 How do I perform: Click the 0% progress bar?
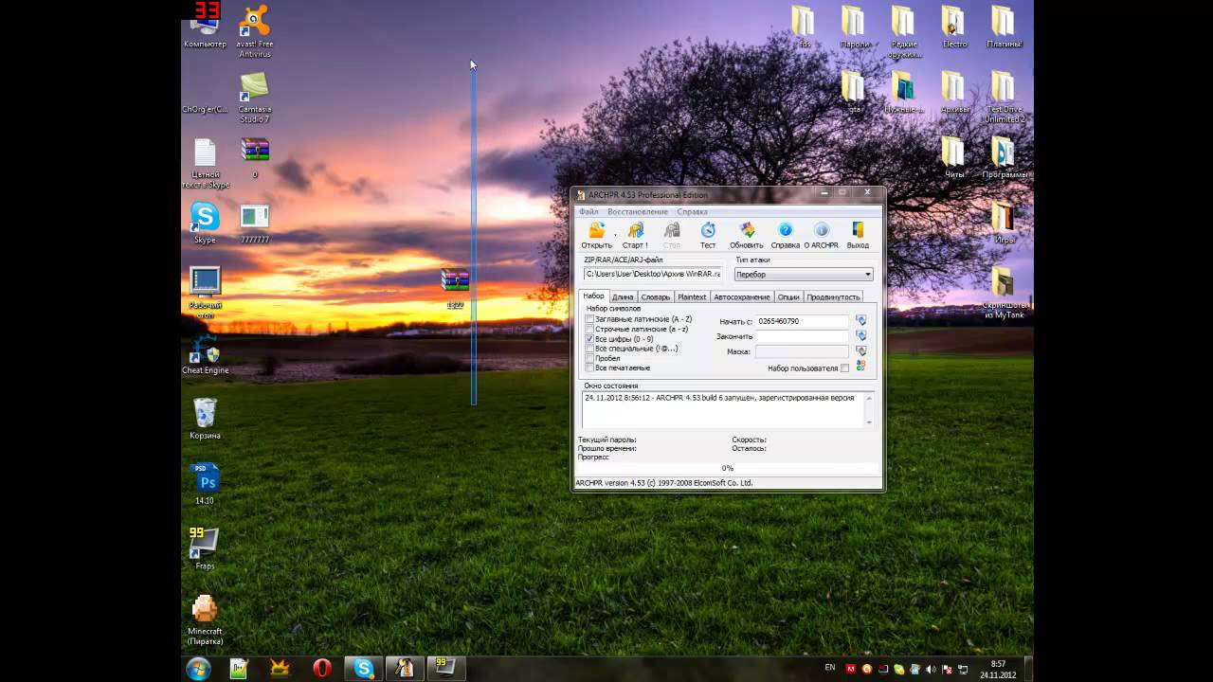(728, 468)
